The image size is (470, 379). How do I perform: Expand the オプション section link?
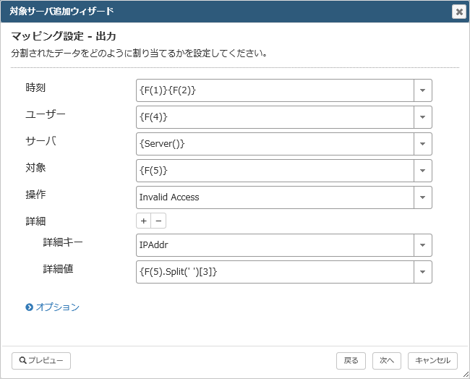(58, 307)
